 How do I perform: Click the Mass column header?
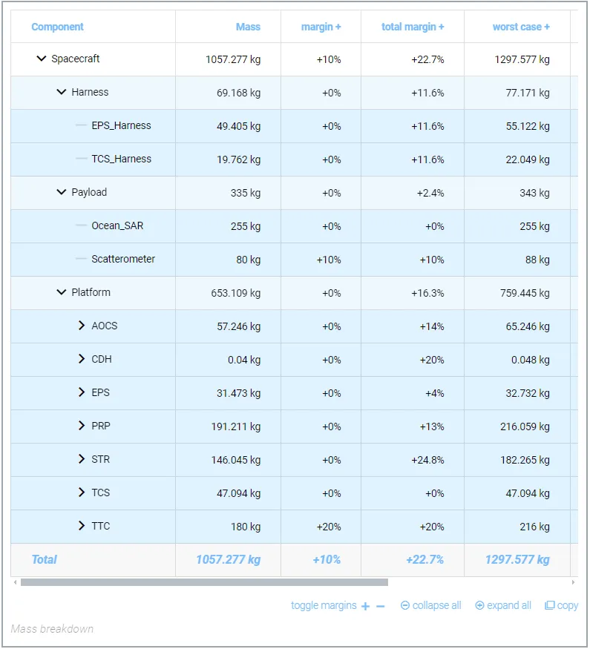pyautogui.click(x=248, y=27)
